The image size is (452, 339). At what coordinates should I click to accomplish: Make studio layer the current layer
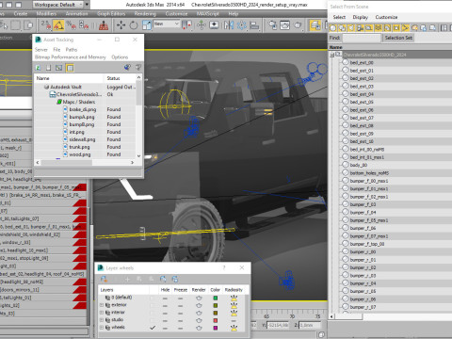pos(153,320)
